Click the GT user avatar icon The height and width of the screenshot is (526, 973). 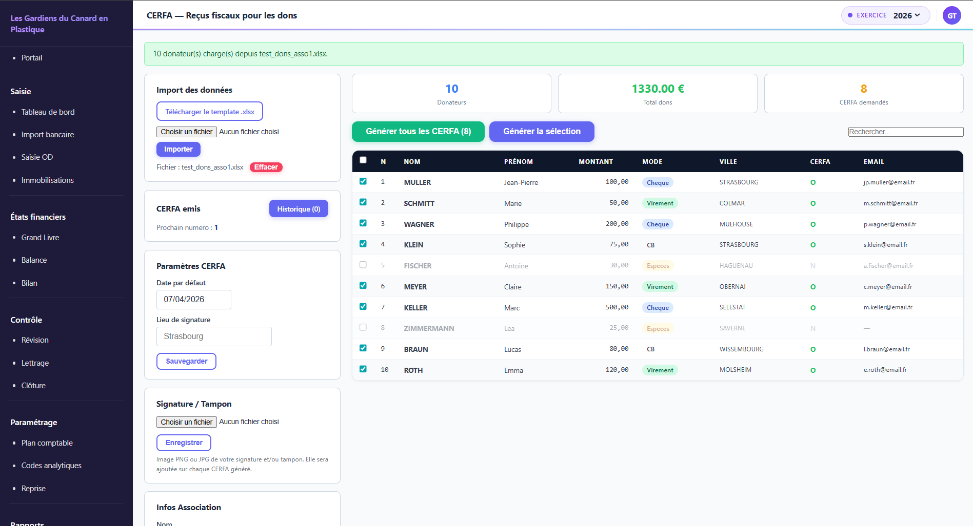(x=951, y=15)
